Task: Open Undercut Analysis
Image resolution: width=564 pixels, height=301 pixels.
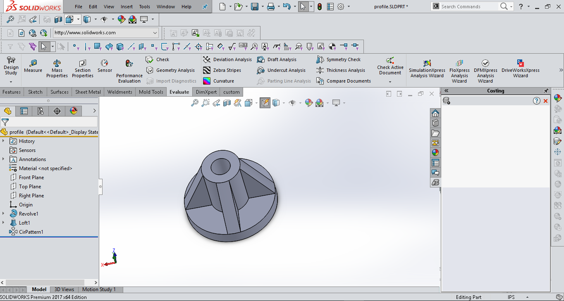Action: 281,70
